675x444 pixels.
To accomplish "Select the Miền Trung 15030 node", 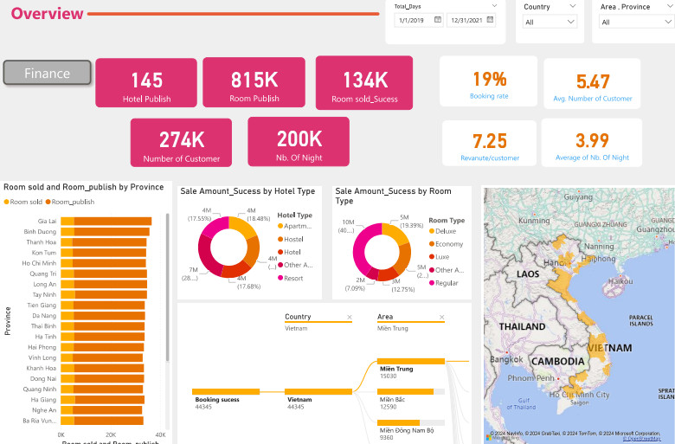I will pos(411,361).
